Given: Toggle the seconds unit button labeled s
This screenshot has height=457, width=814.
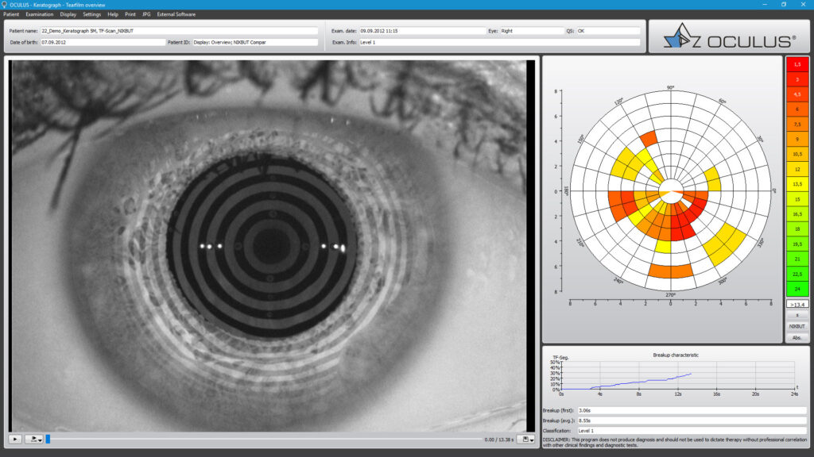Looking at the screenshot, I should pos(798,314).
